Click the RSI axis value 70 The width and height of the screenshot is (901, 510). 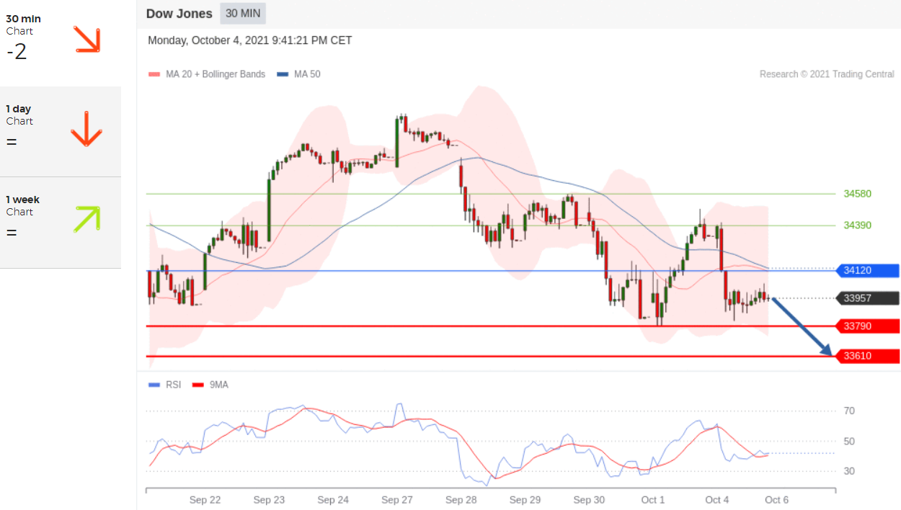(x=850, y=411)
